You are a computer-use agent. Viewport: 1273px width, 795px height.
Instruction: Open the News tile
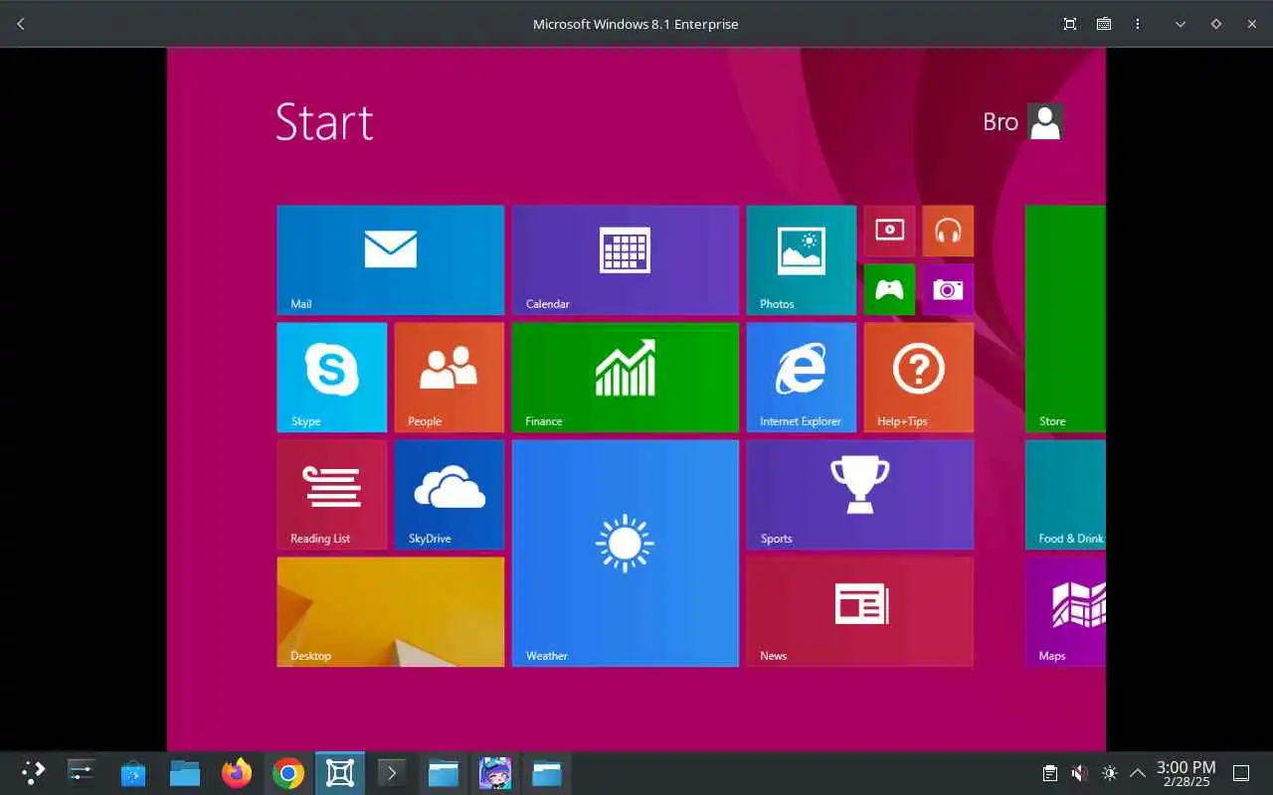(859, 612)
